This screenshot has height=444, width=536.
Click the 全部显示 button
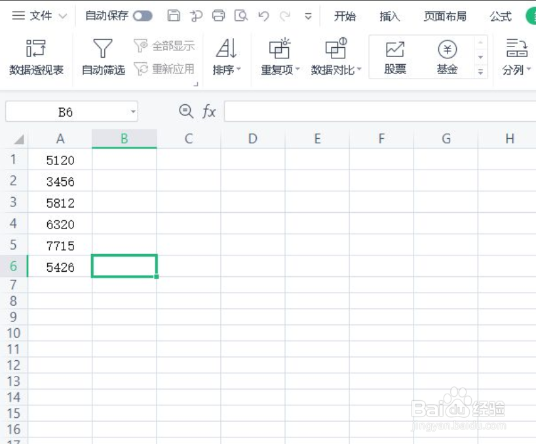[x=164, y=45]
